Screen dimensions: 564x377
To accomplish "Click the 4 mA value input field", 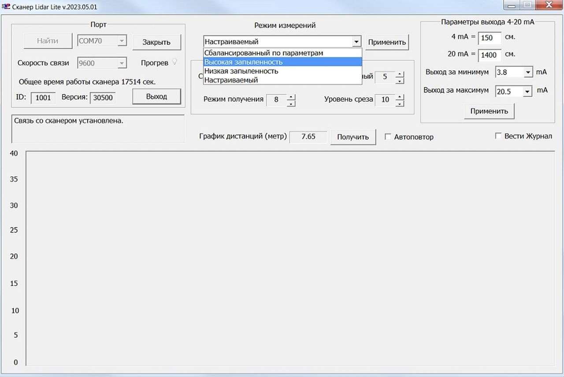I will point(489,38).
